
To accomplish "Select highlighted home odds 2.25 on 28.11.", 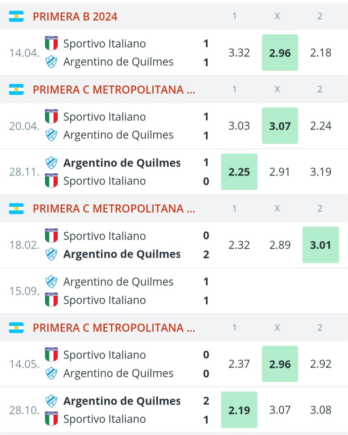I will pos(239,172).
